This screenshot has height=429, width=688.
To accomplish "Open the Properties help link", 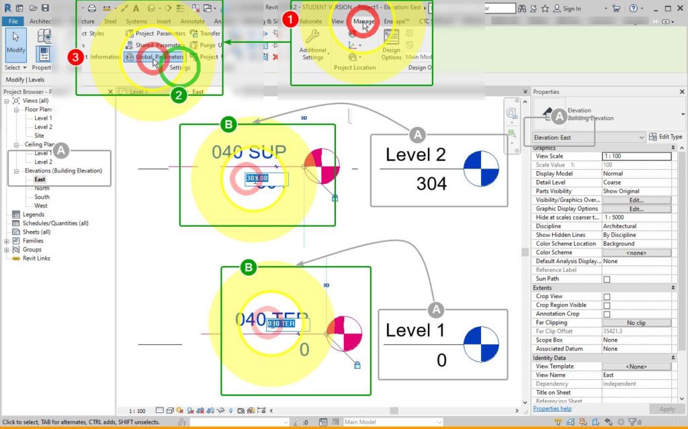I will [x=552, y=409].
